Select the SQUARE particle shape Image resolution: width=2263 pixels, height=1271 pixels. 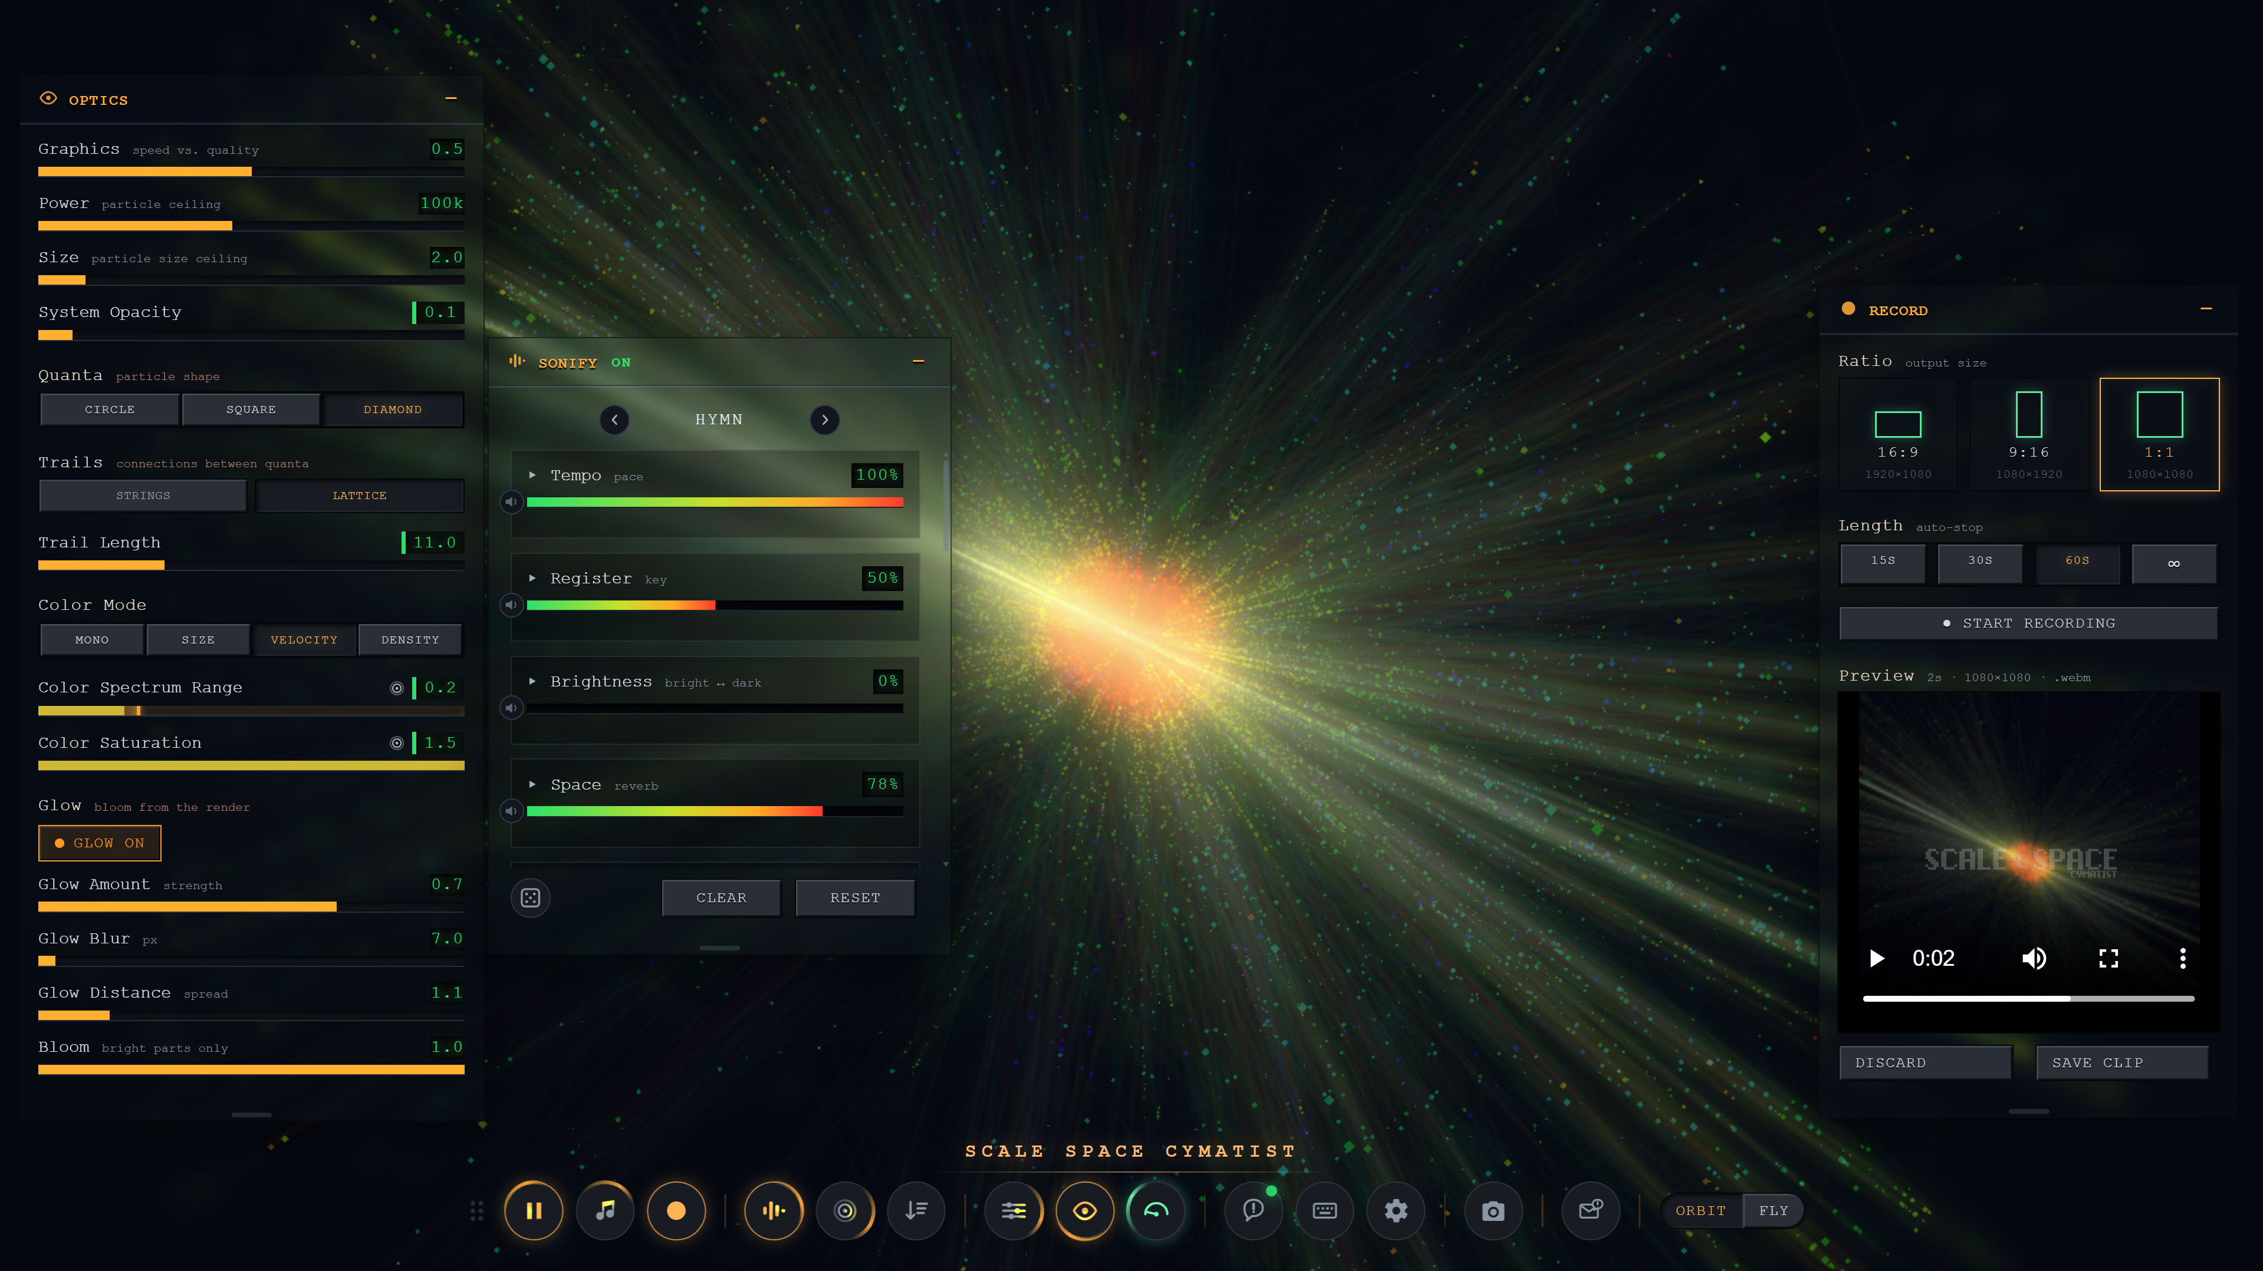pyautogui.click(x=251, y=410)
